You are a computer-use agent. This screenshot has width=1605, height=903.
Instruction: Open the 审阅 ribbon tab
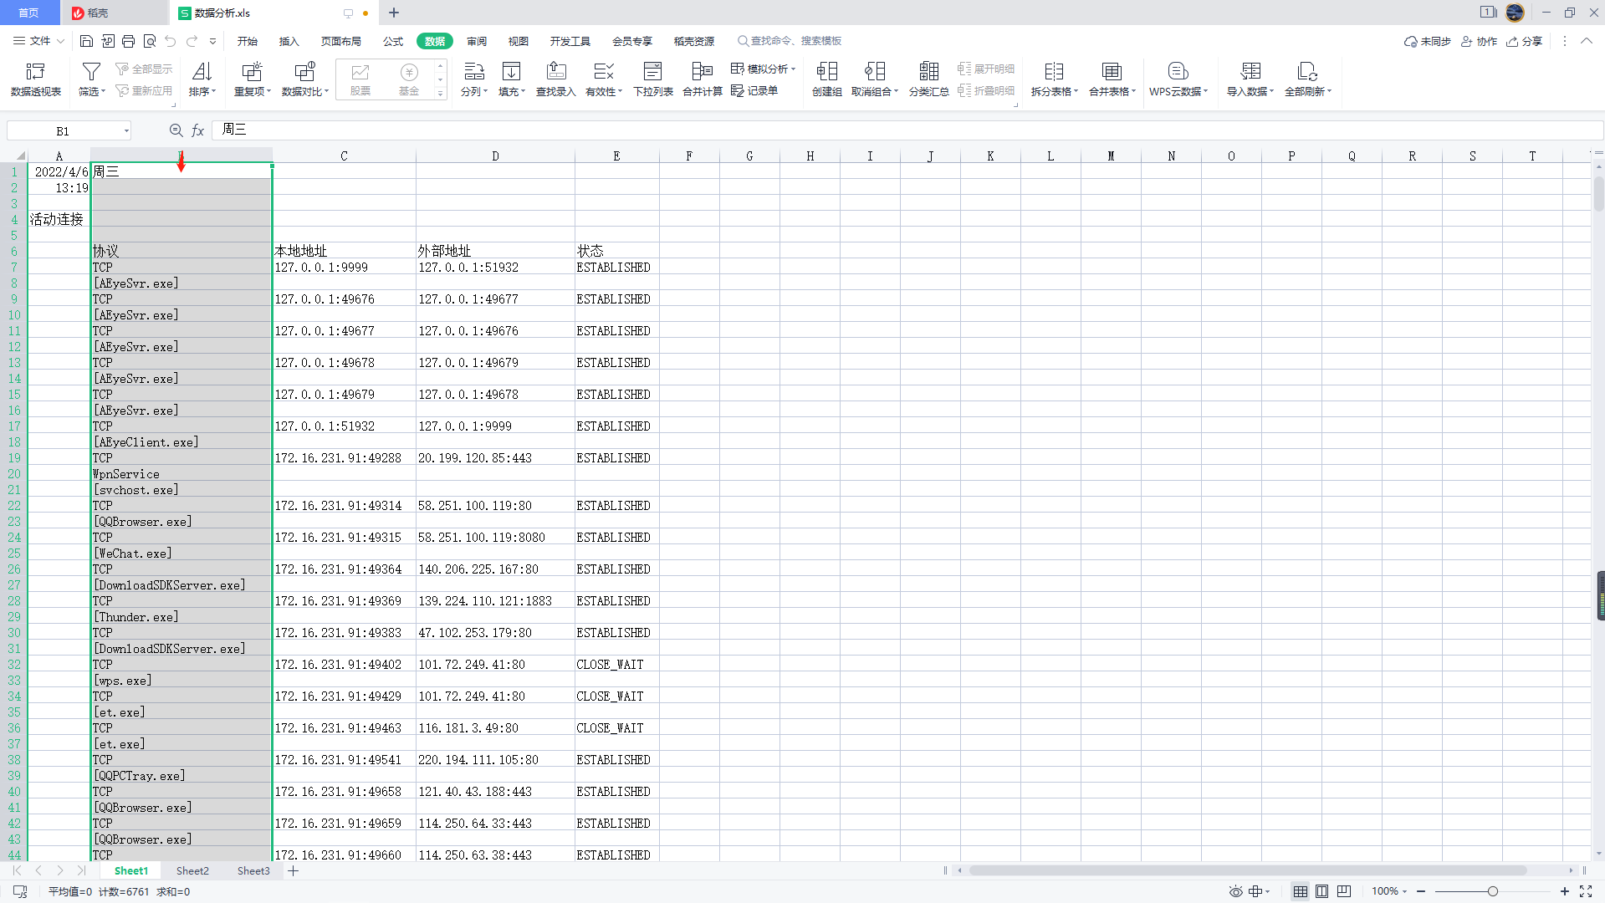[x=477, y=41]
